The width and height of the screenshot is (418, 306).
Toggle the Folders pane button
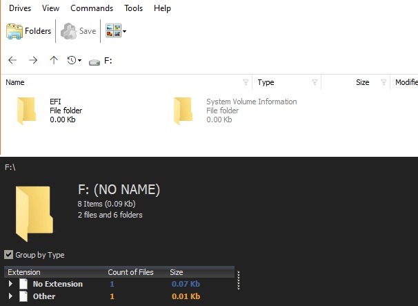point(29,31)
